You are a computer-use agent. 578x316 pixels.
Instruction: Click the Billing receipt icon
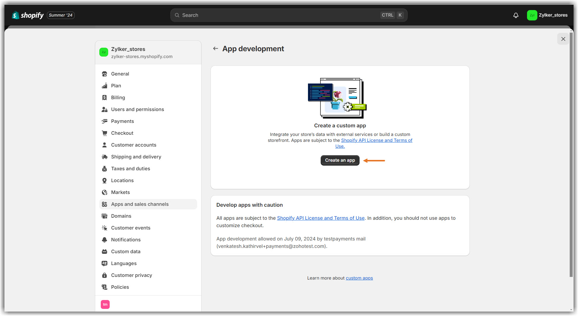point(104,97)
